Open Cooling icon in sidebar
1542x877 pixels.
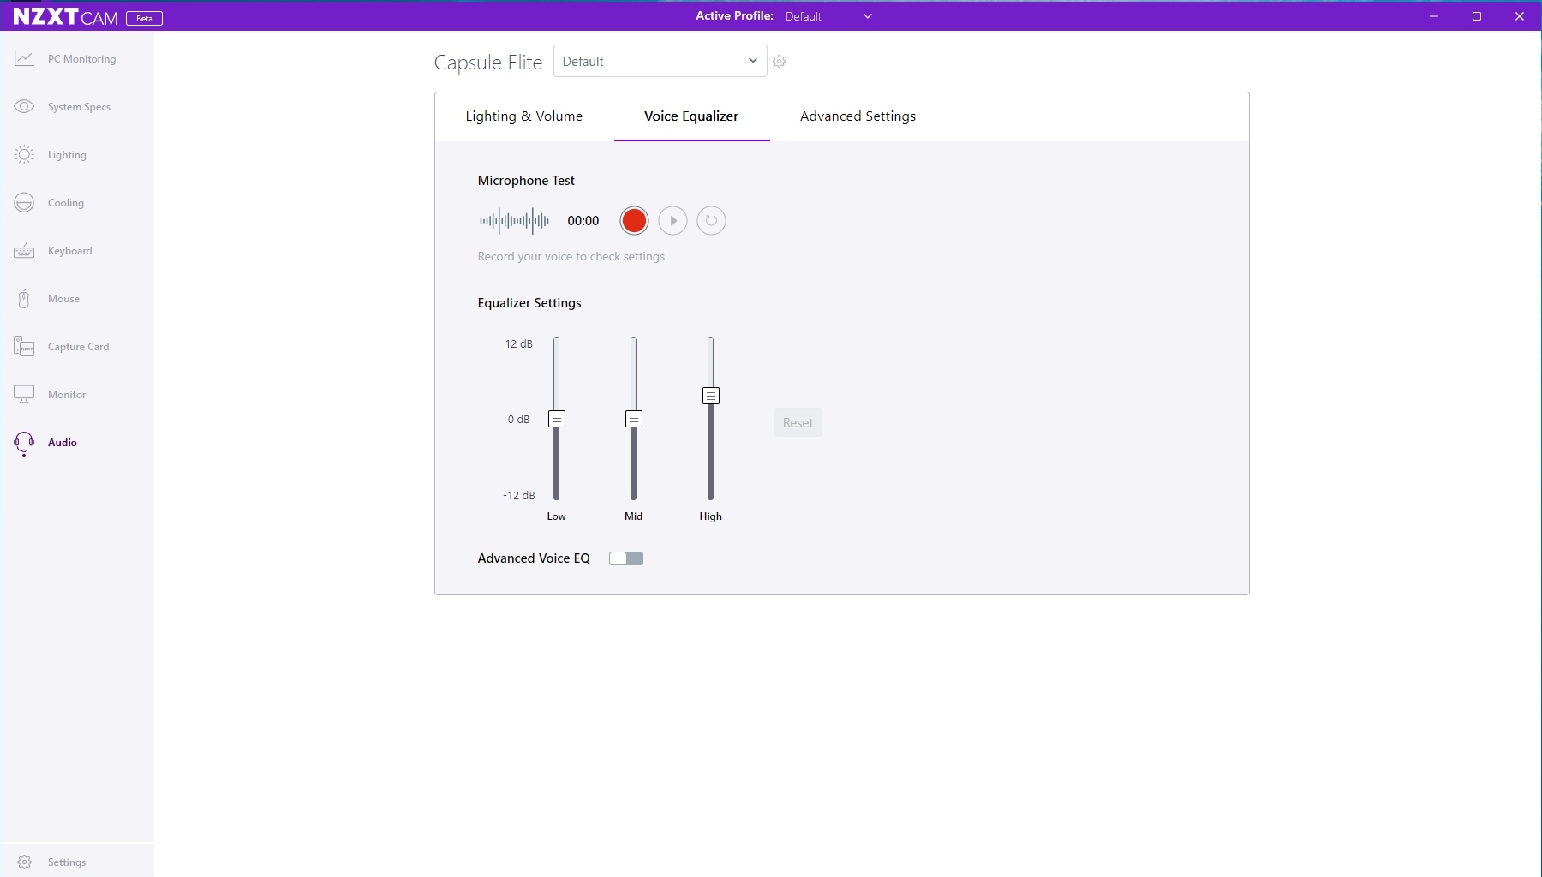click(24, 202)
